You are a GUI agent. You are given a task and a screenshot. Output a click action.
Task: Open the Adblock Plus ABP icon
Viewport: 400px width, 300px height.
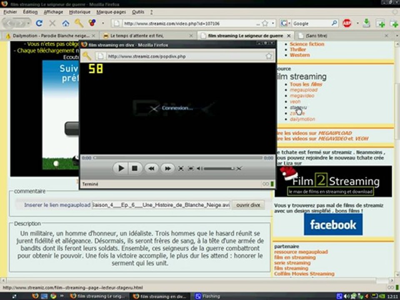[x=347, y=23]
